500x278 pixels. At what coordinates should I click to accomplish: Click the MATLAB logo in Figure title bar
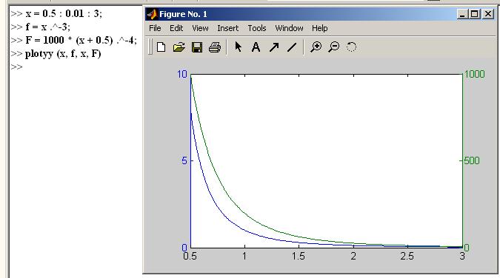(x=152, y=14)
